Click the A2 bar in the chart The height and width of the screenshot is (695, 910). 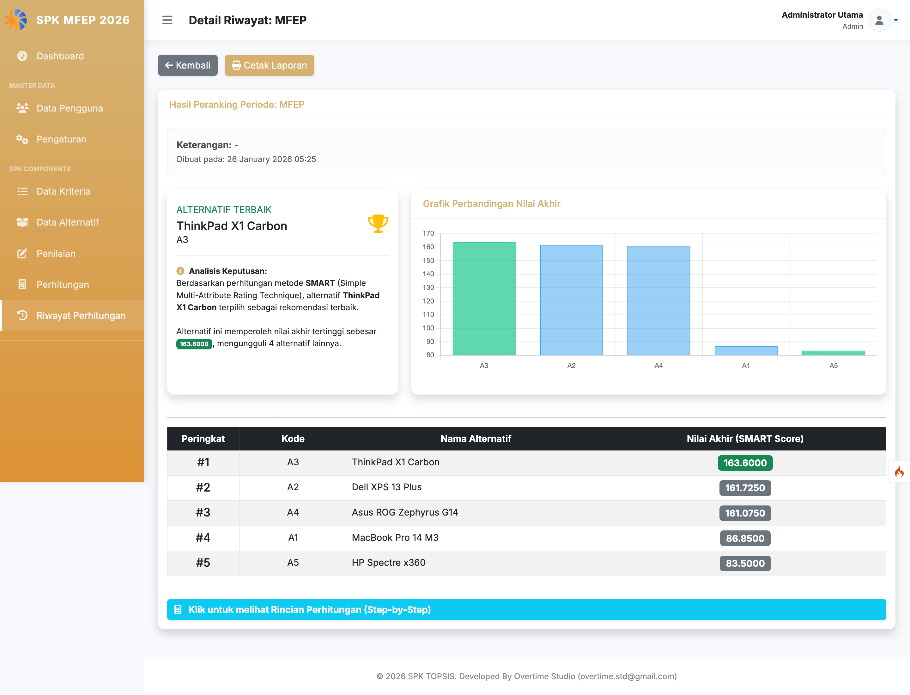click(x=571, y=300)
